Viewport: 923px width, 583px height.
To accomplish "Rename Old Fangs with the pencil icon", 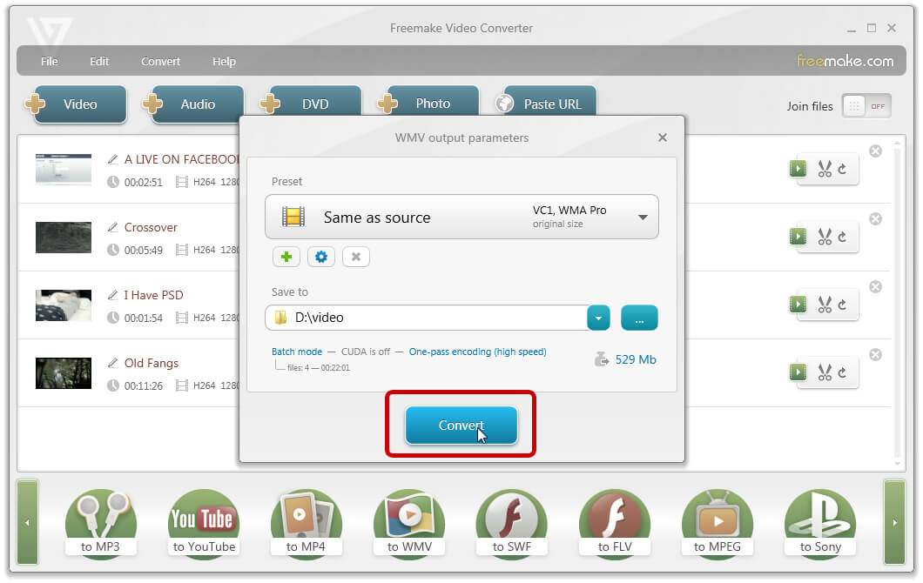I will [x=113, y=362].
